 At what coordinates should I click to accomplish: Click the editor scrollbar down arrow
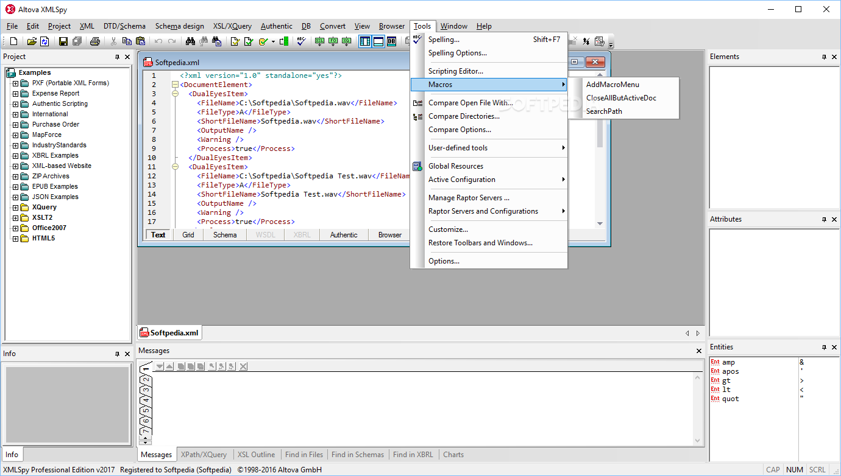pos(600,223)
